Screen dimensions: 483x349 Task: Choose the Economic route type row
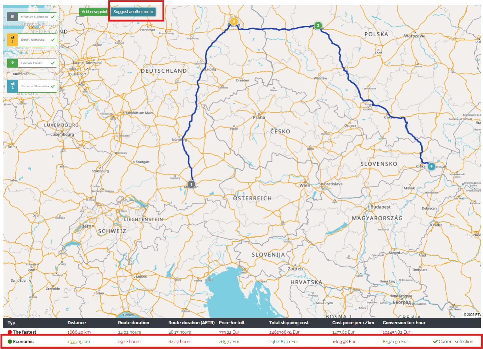pyautogui.click(x=23, y=341)
